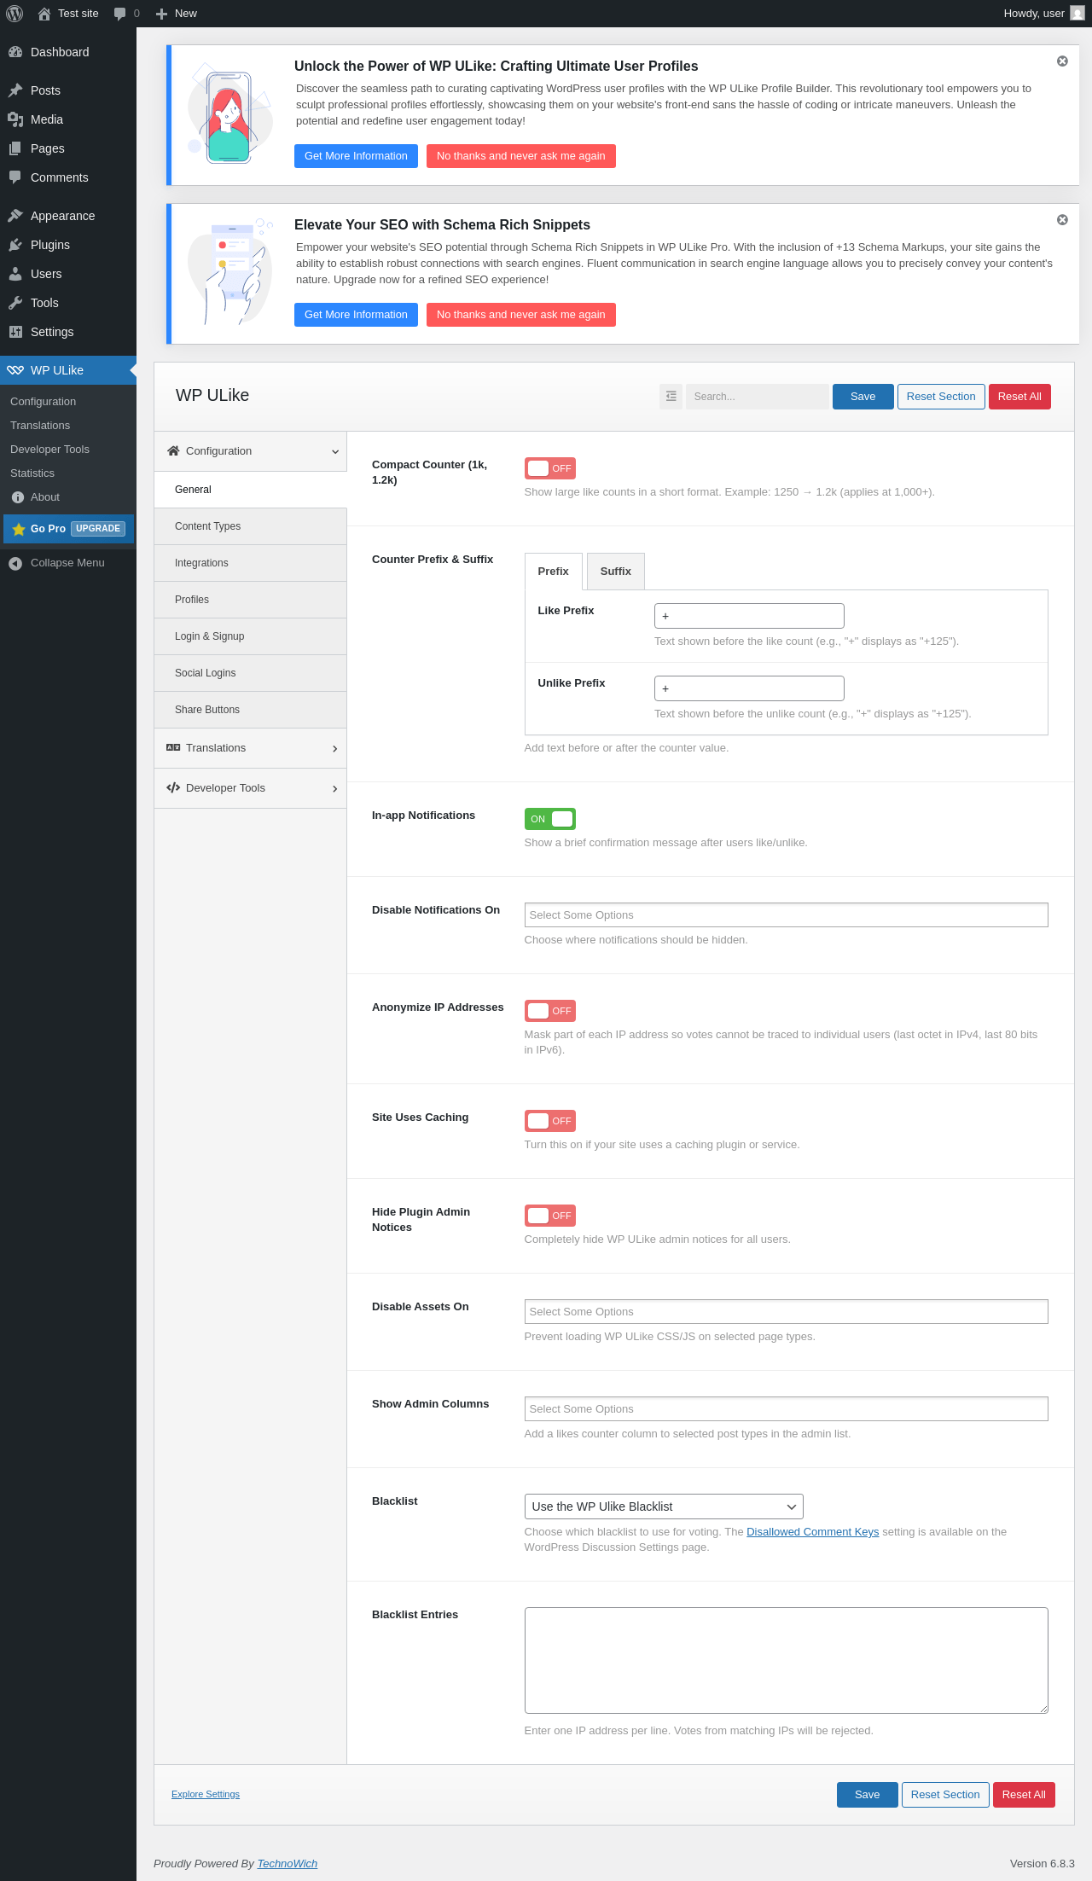Turn off In-app Notifications switch
The width and height of the screenshot is (1092, 1881).
tap(550, 819)
